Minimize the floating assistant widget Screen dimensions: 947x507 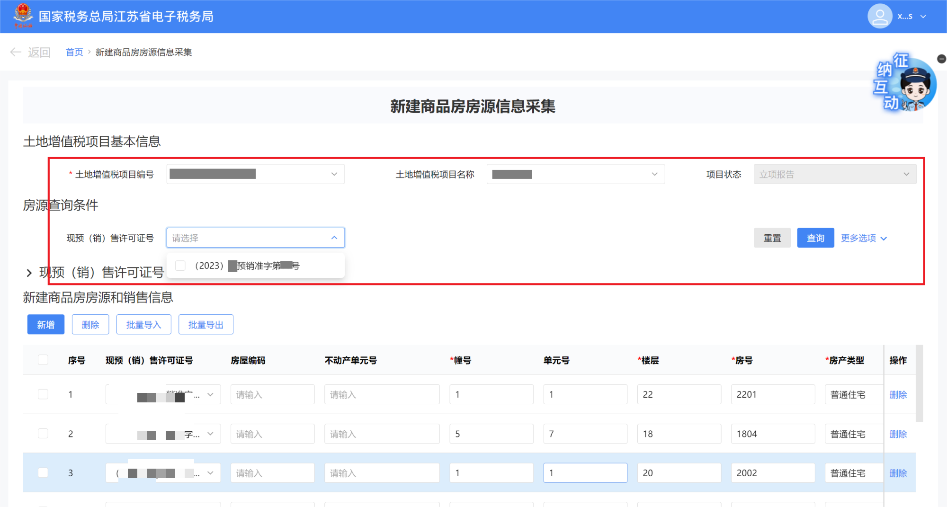[941, 59]
